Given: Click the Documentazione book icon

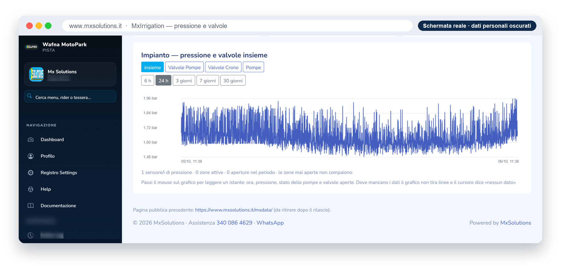Looking at the screenshot, I should point(31,206).
